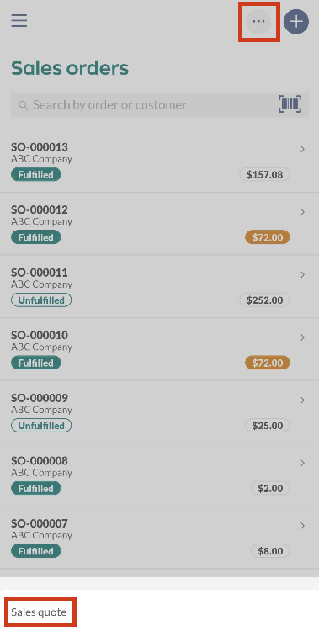319x631 pixels.
Task: Open sales order SO-000007 arrow
Action: (302, 526)
